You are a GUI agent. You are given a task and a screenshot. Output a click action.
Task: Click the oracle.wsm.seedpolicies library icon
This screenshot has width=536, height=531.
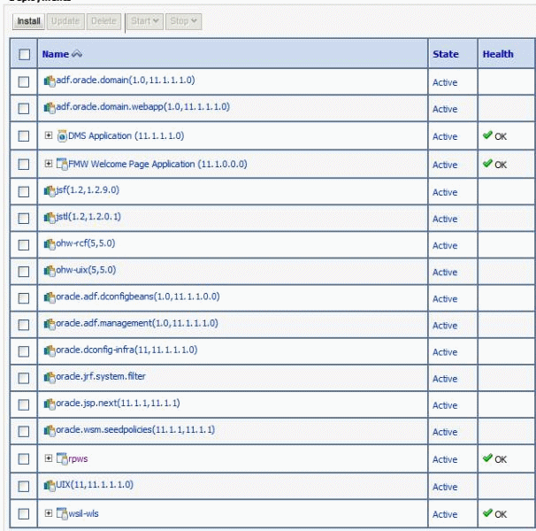50,431
